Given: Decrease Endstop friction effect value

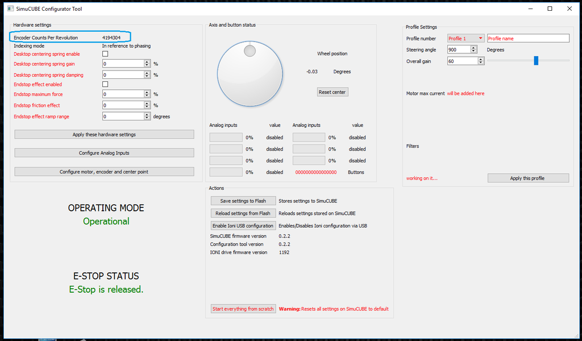Looking at the screenshot, I should point(147,107).
